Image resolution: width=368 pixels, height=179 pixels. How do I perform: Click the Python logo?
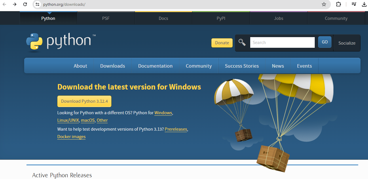(61, 42)
